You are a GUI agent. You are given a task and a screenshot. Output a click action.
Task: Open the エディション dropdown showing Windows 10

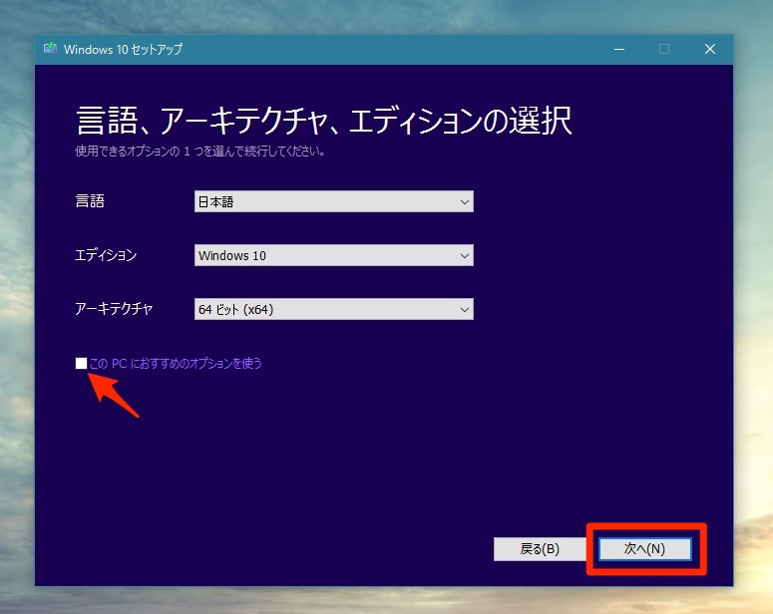pyautogui.click(x=334, y=255)
